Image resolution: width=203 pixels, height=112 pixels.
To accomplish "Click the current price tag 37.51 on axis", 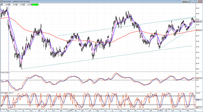I will tap(198, 22).
